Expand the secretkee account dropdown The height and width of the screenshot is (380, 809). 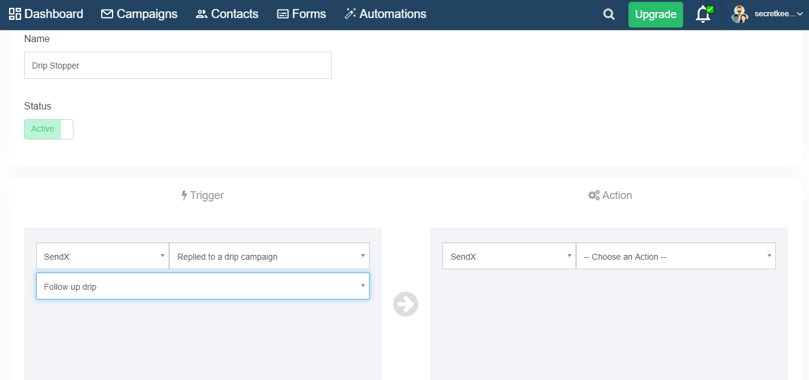779,14
